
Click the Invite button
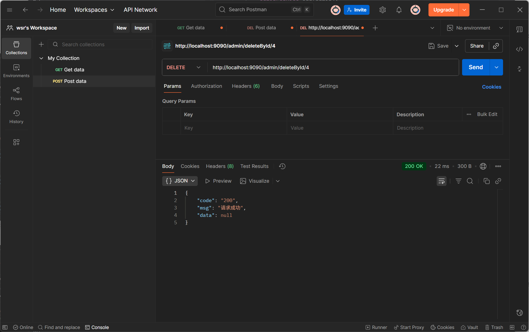[x=357, y=10]
